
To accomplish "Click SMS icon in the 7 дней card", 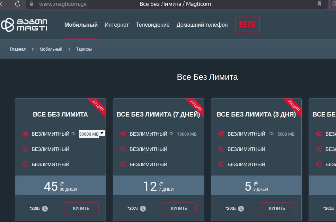I will (x=123, y=164).
